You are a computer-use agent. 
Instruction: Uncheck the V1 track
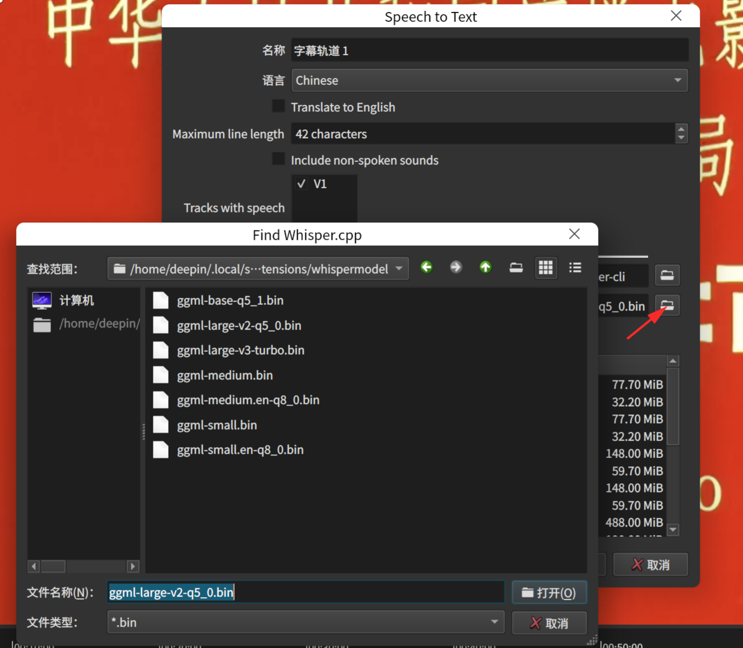coord(301,184)
